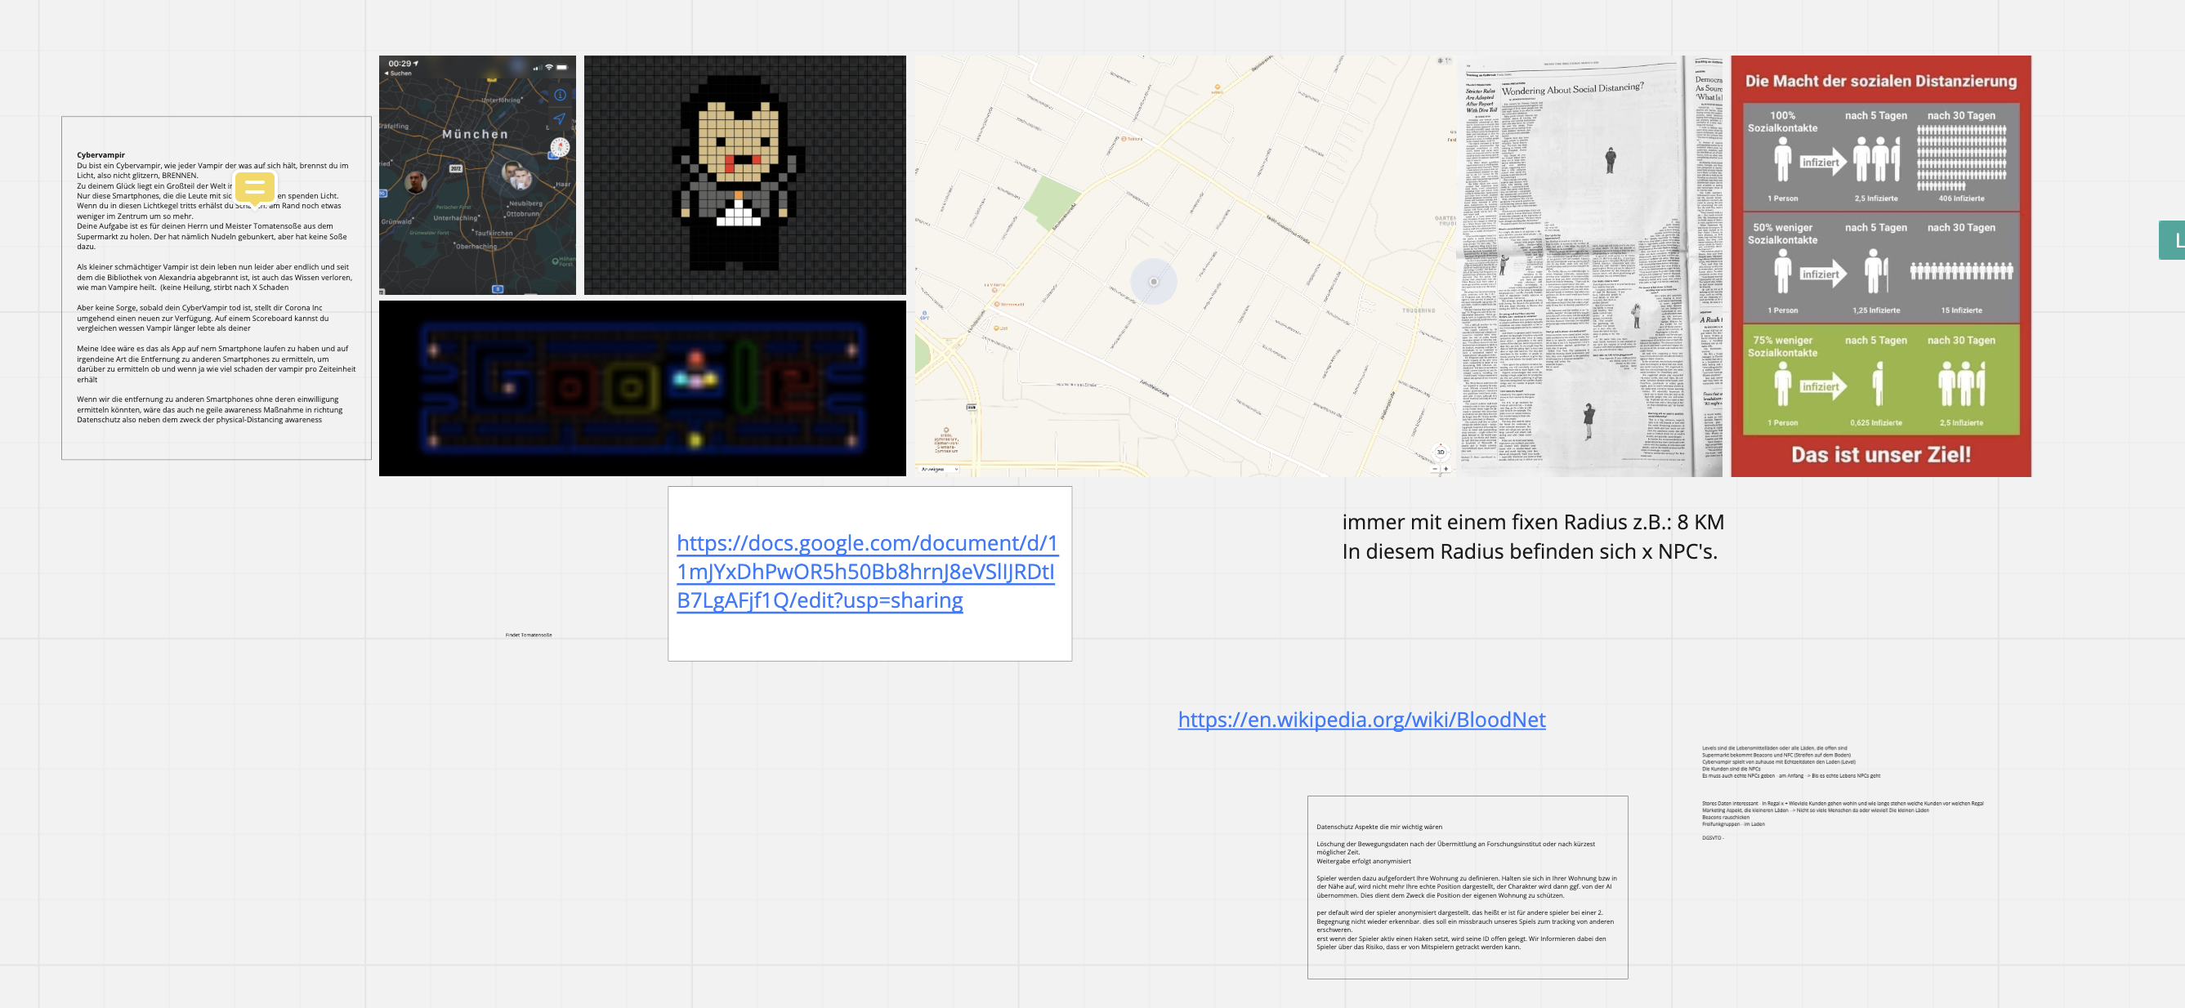Click the two-person avatar pin near Neubiberg
This screenshot has width=2185, height=1008.
coord(516,176)
